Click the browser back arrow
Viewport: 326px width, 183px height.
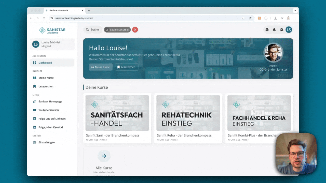[31, 18]
